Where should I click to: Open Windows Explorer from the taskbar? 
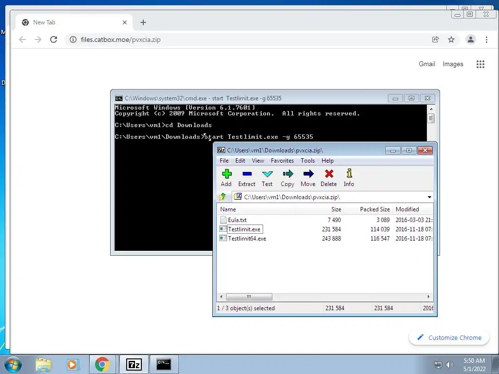(x=43, y=365)
